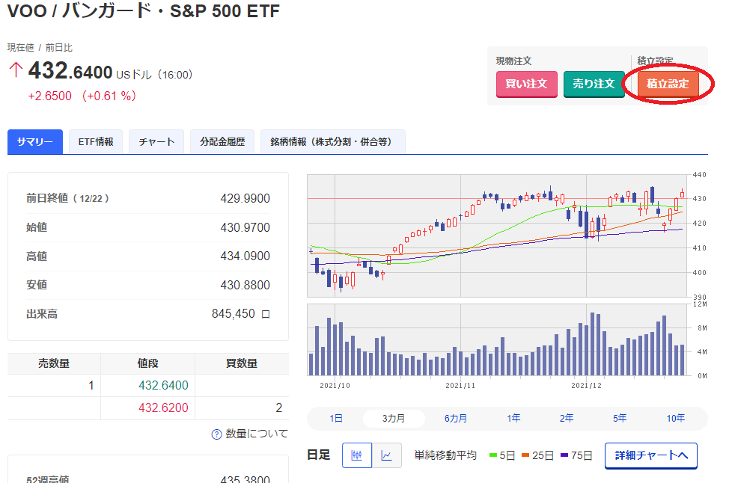Image resolution: width=729 pixels, height=483 pixels.
Task: Open the 分配金履歴 tab
Action: pos(222,141)
